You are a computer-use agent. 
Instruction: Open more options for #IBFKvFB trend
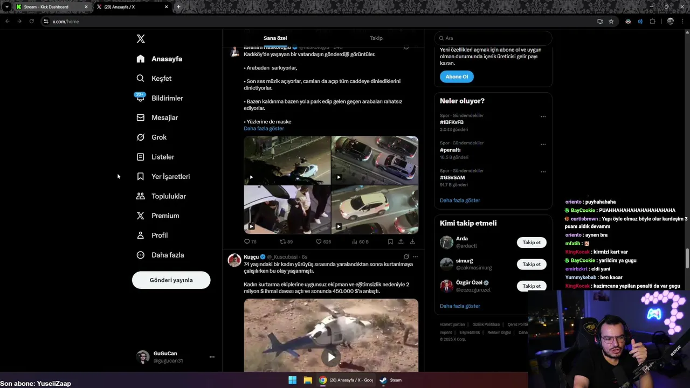coord(543,116)
